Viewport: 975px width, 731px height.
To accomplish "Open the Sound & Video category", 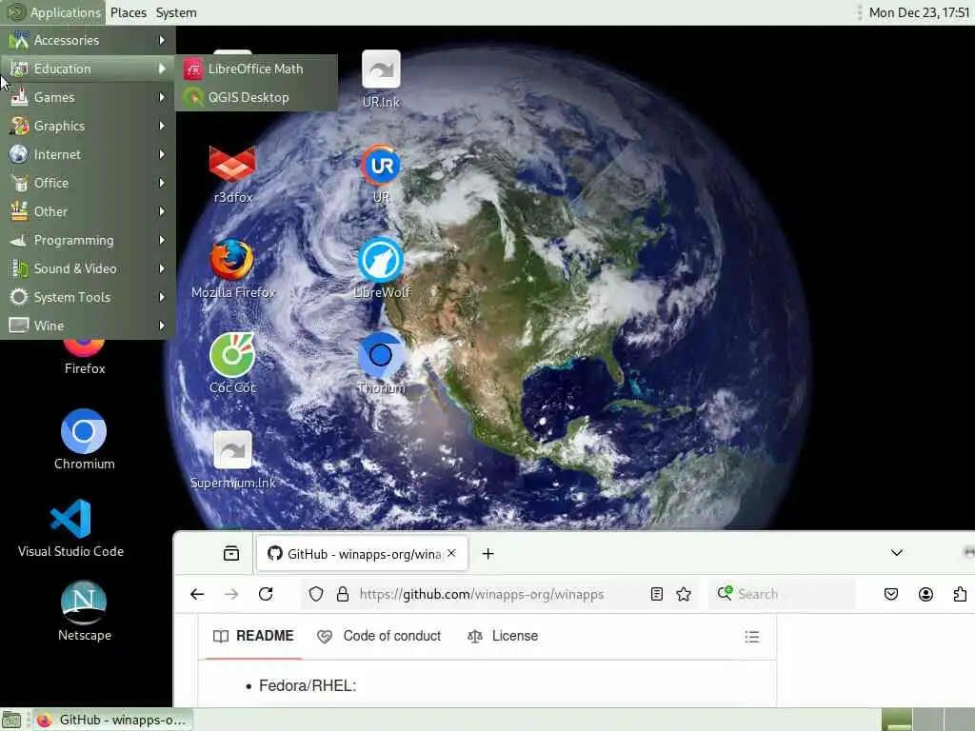I will coord(88,269).
